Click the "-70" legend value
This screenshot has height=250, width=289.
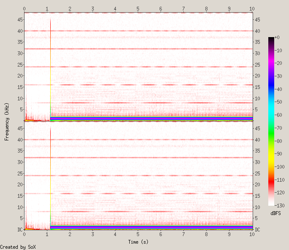tap(278, 128)
